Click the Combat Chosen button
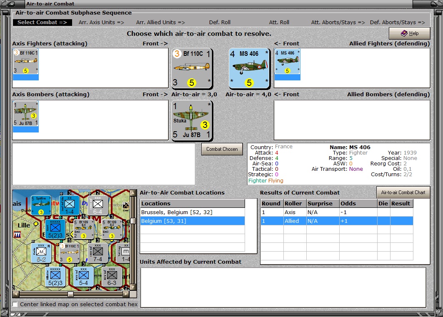Viewport: 443px width, 317px height. (222, 149)
